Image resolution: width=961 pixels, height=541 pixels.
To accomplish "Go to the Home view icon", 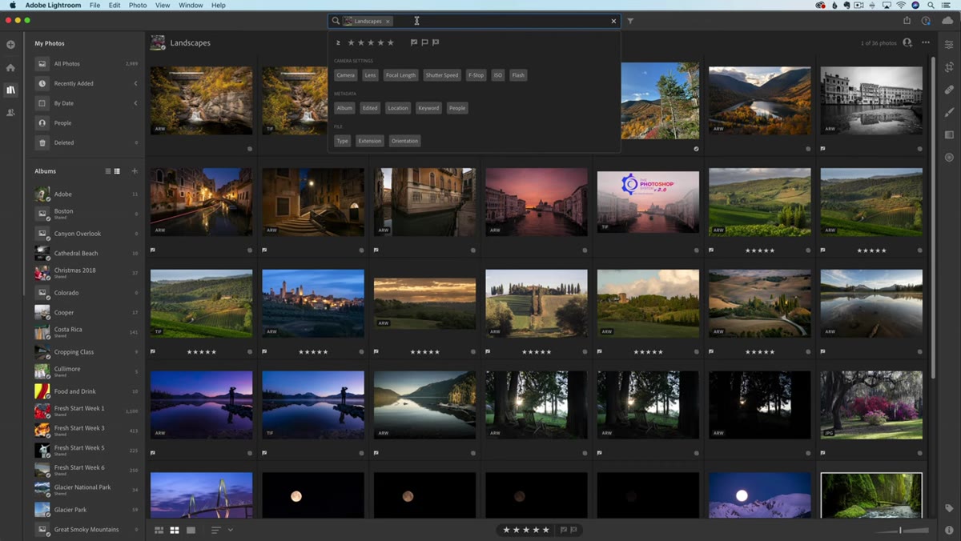I will (x=10, y=68).
